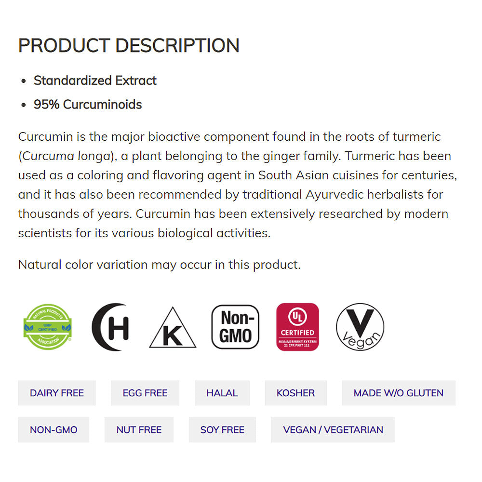Click the natural color variation note

(x=159, y=265)
